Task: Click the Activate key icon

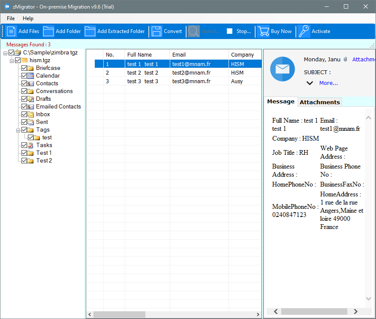Action: pyautogui.click(x=304, y=31)
